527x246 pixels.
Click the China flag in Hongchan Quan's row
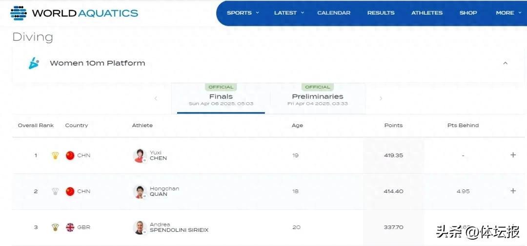(70, 191)
